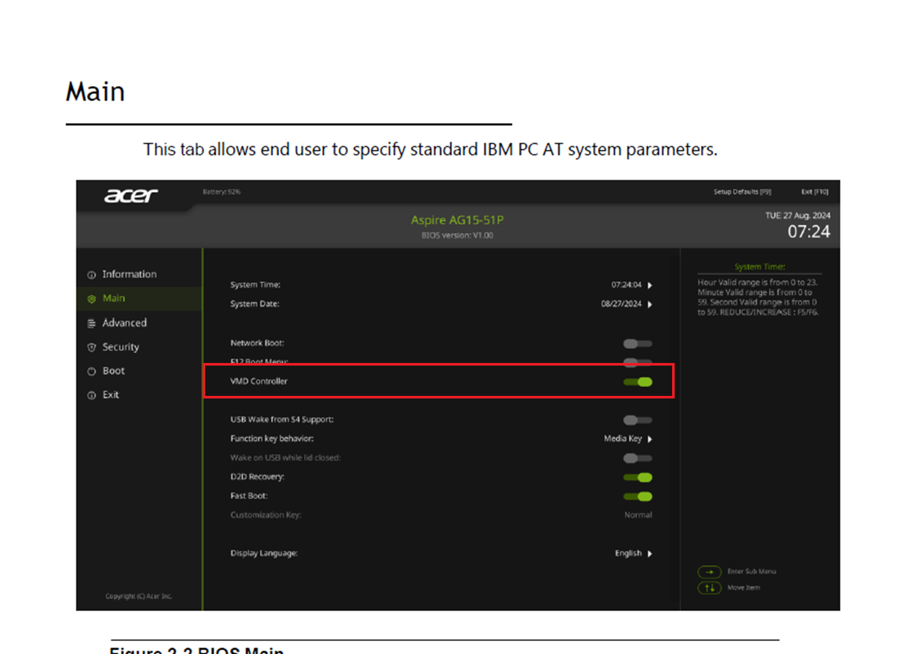The image size is (904, 654).
Task: Click the System Time label
Action: pos(255,285)
